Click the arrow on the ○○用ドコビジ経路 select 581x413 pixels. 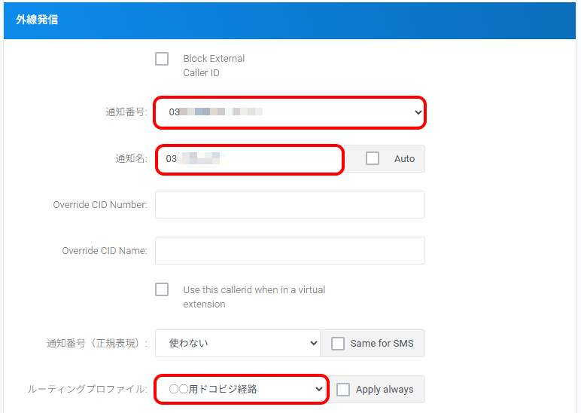click(318, 390)
